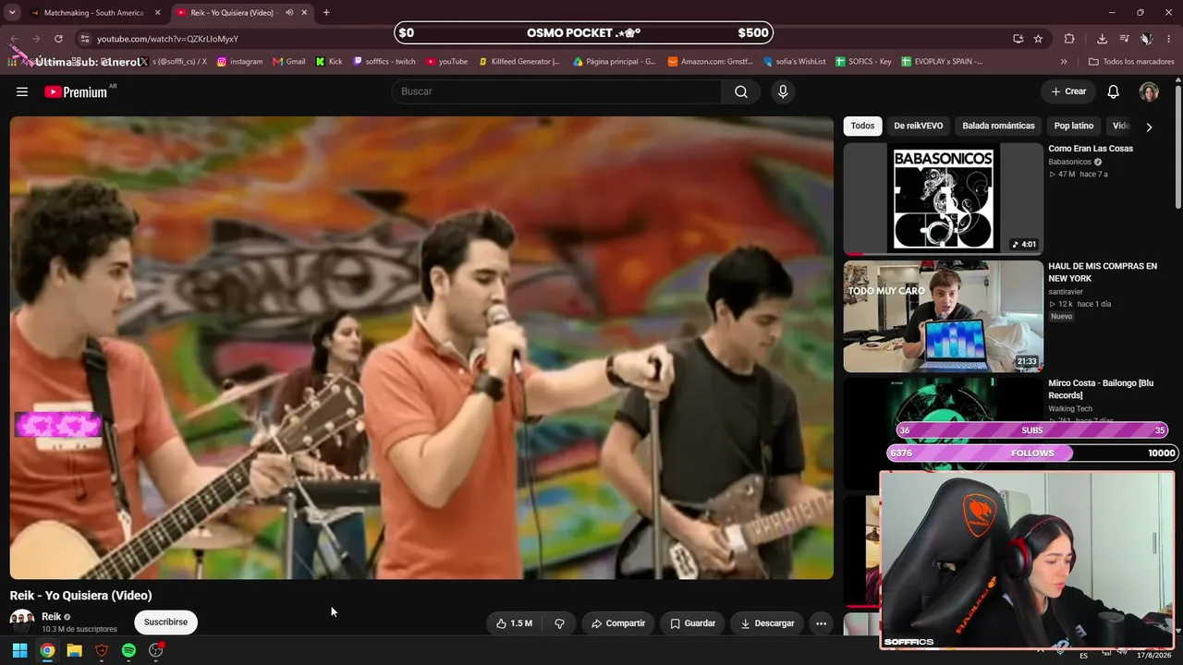The image size is (1183, 665).
Task: Show next filter chips arrow
Action: click(x=1149, y=127)
